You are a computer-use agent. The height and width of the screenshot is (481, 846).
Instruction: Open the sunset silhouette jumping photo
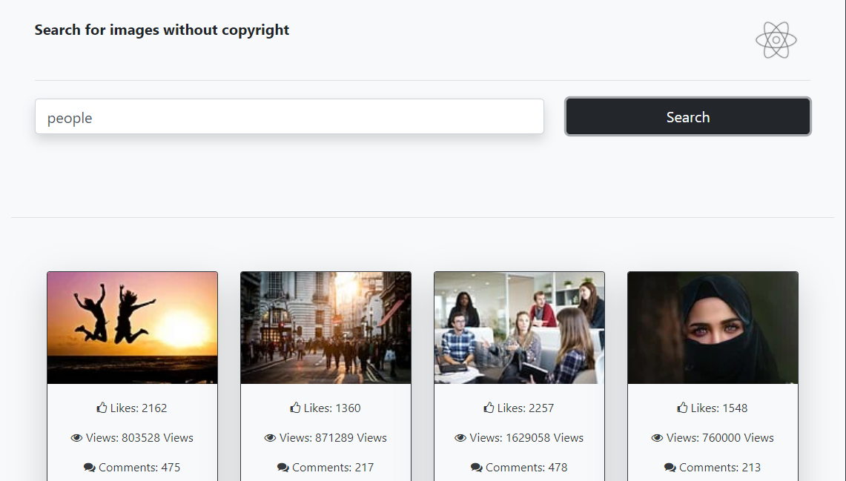point(132,328)
